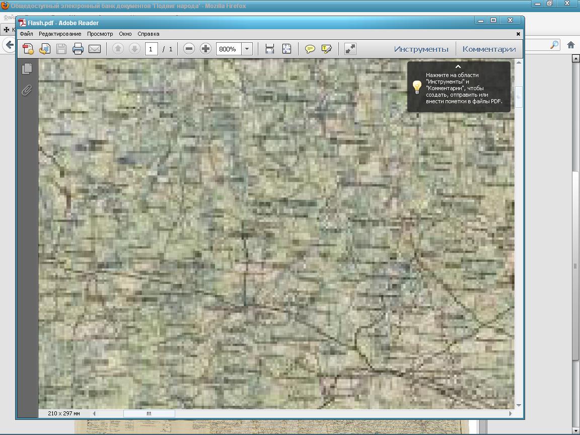
Task: Click the Print file icon
Action: (78, 49)
